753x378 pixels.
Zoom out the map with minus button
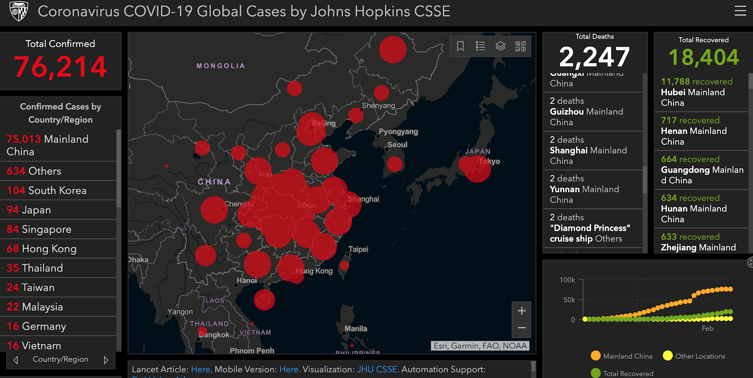pyautogui.click(x=521, y=328)
